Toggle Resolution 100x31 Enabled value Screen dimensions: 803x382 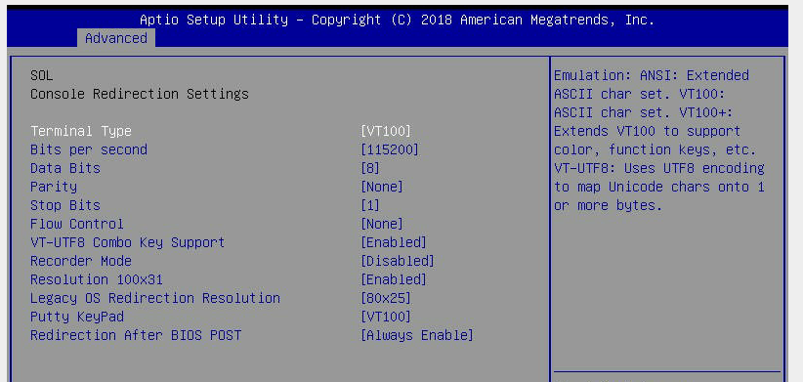coord(394,279)
